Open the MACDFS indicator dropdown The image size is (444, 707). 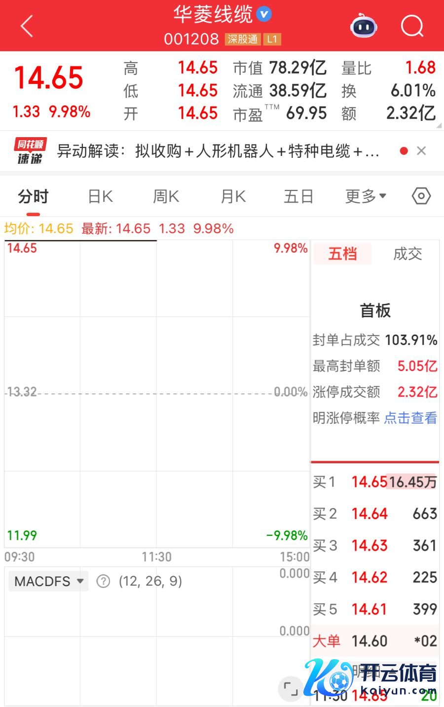48,581
